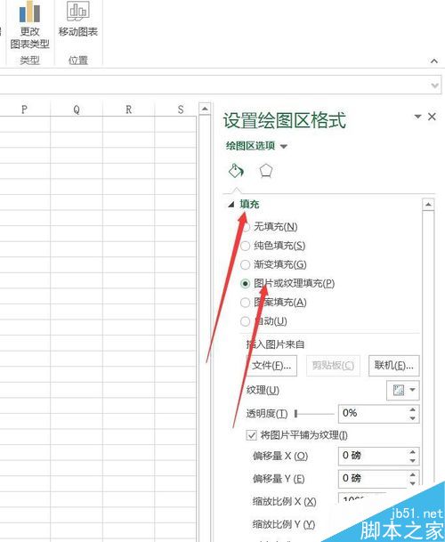Click the 联机(E)... button
The width and height of the screenshot is (445, 542).
pos(394,366)
